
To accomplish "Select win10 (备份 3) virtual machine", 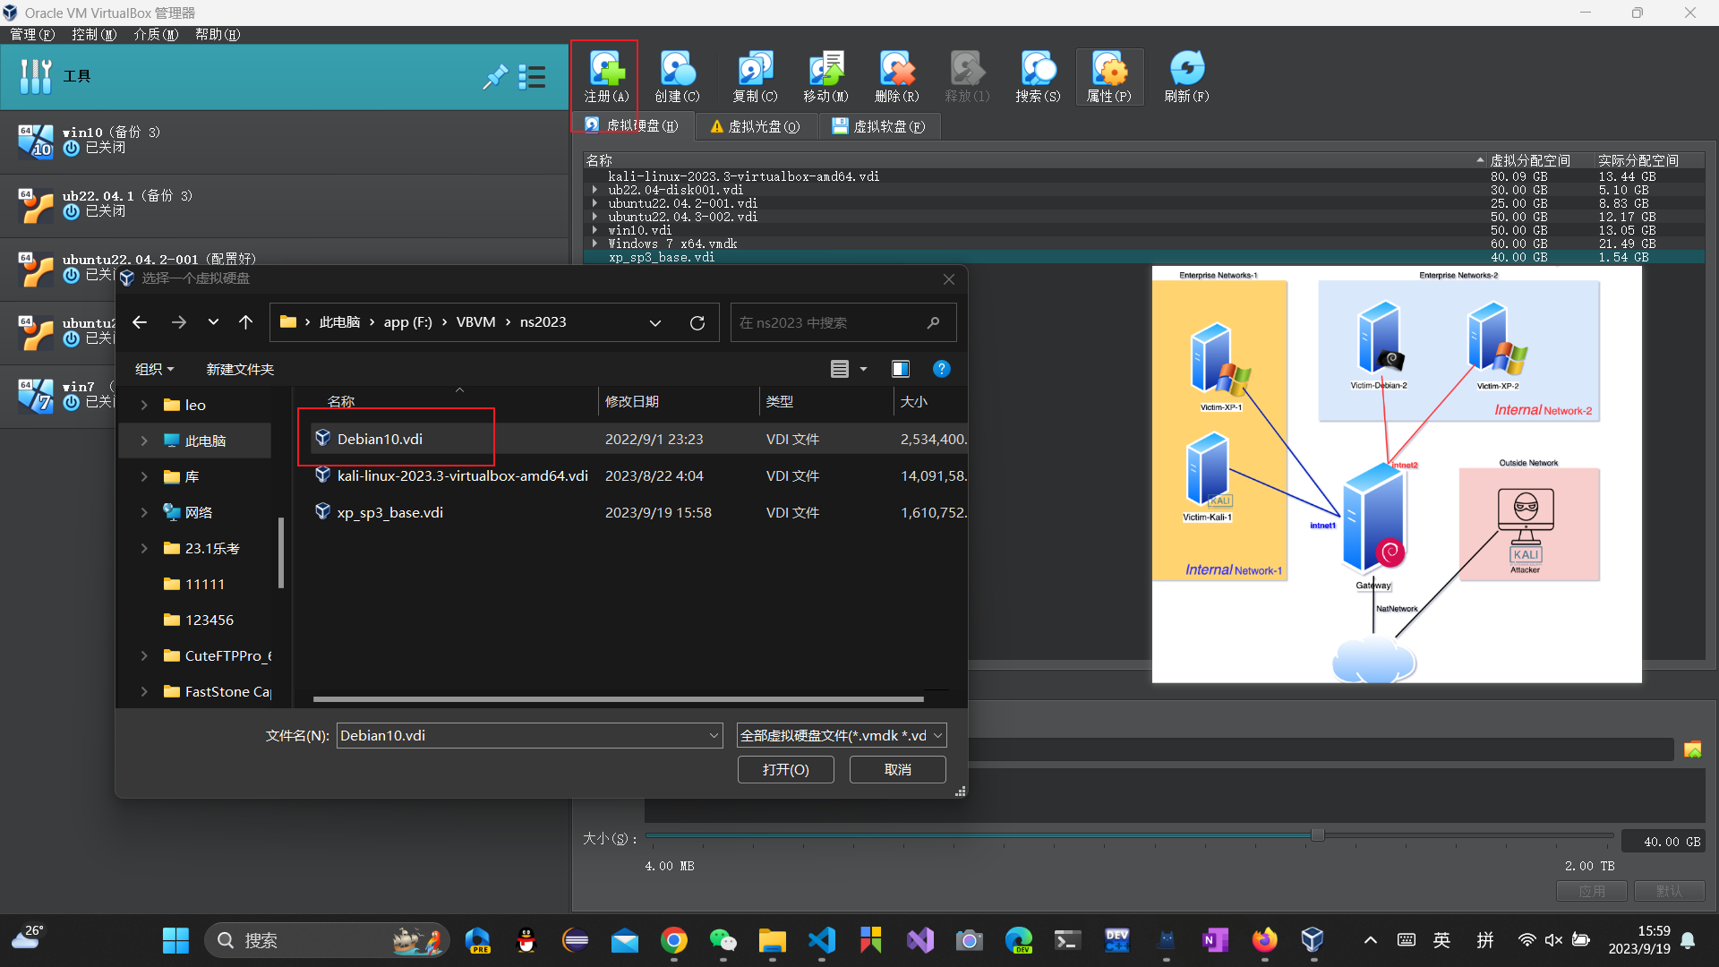I will coord(284,141).
